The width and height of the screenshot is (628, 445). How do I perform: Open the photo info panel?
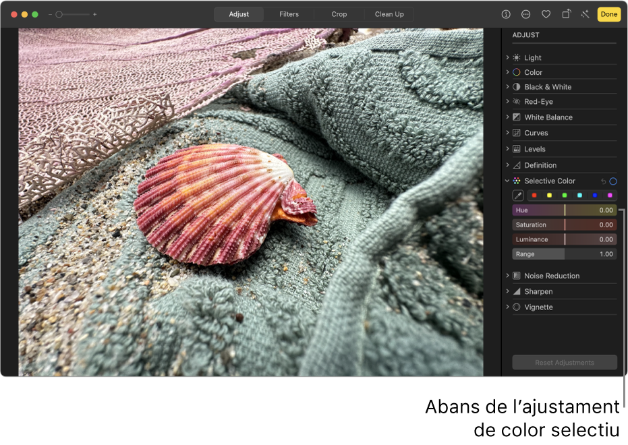tap(506, 13)
